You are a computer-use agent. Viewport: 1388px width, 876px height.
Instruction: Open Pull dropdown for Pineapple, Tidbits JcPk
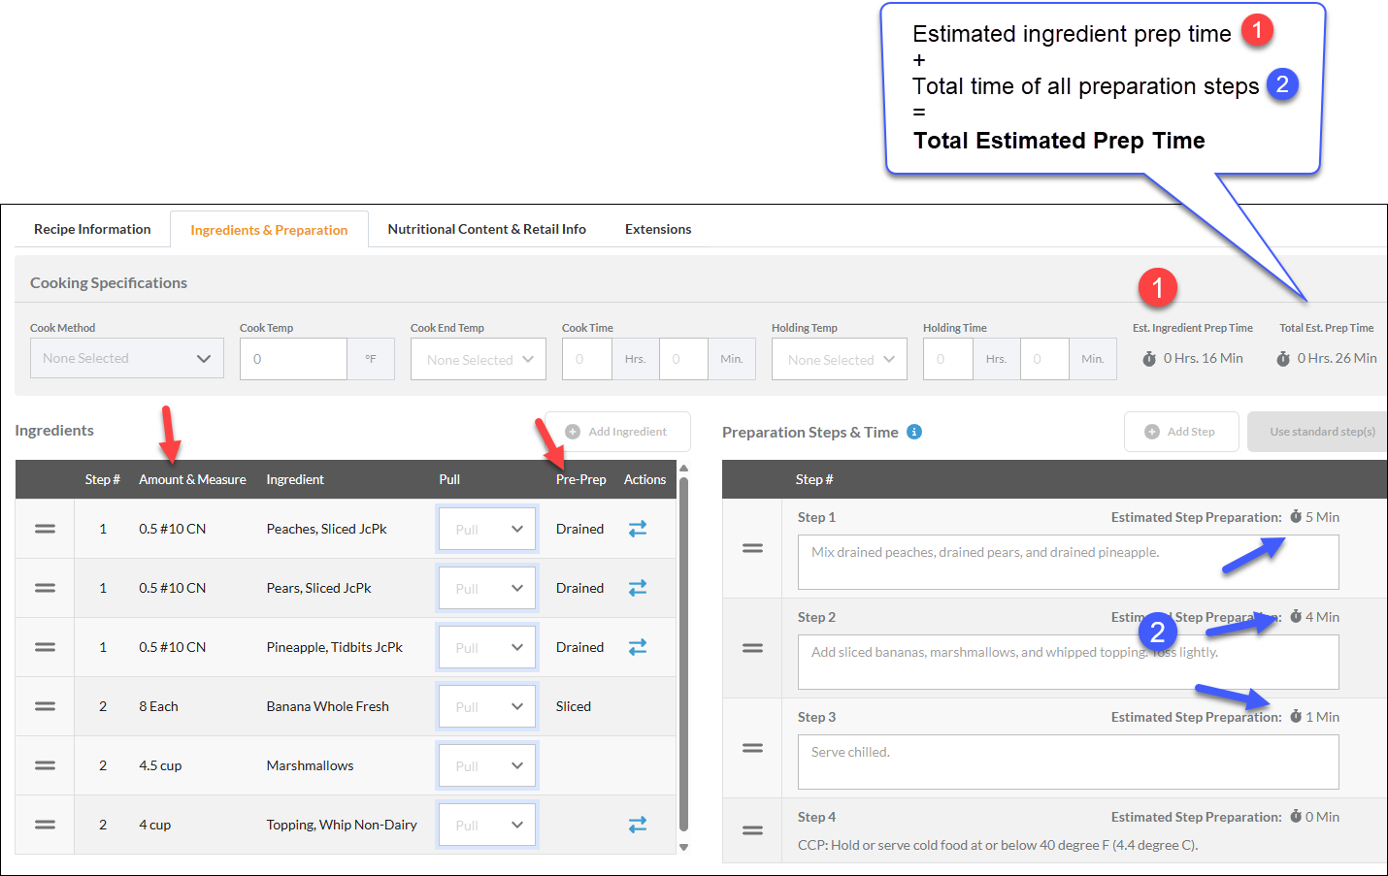pyautogui.click(x=487, y=647)
